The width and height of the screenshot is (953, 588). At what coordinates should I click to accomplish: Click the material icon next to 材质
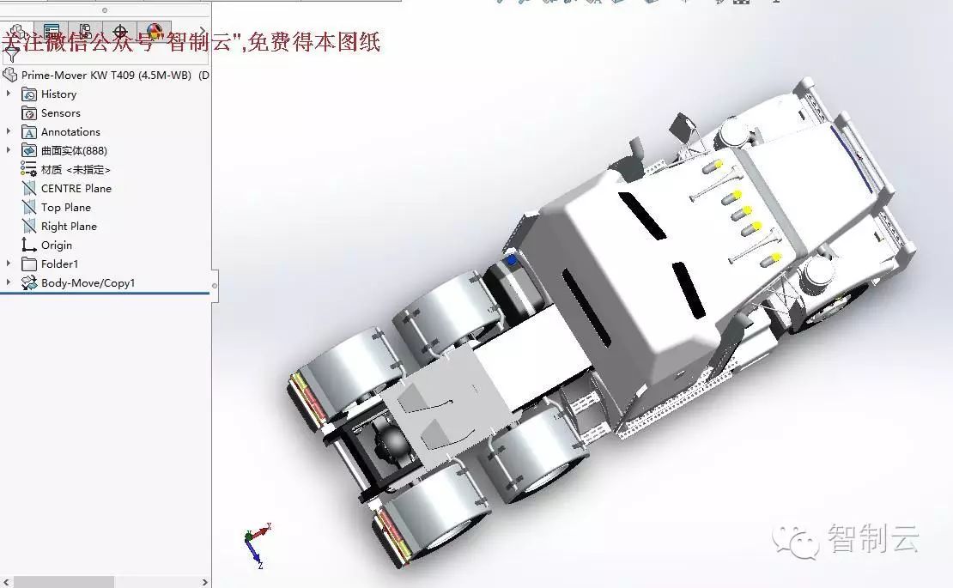[28, 169]
